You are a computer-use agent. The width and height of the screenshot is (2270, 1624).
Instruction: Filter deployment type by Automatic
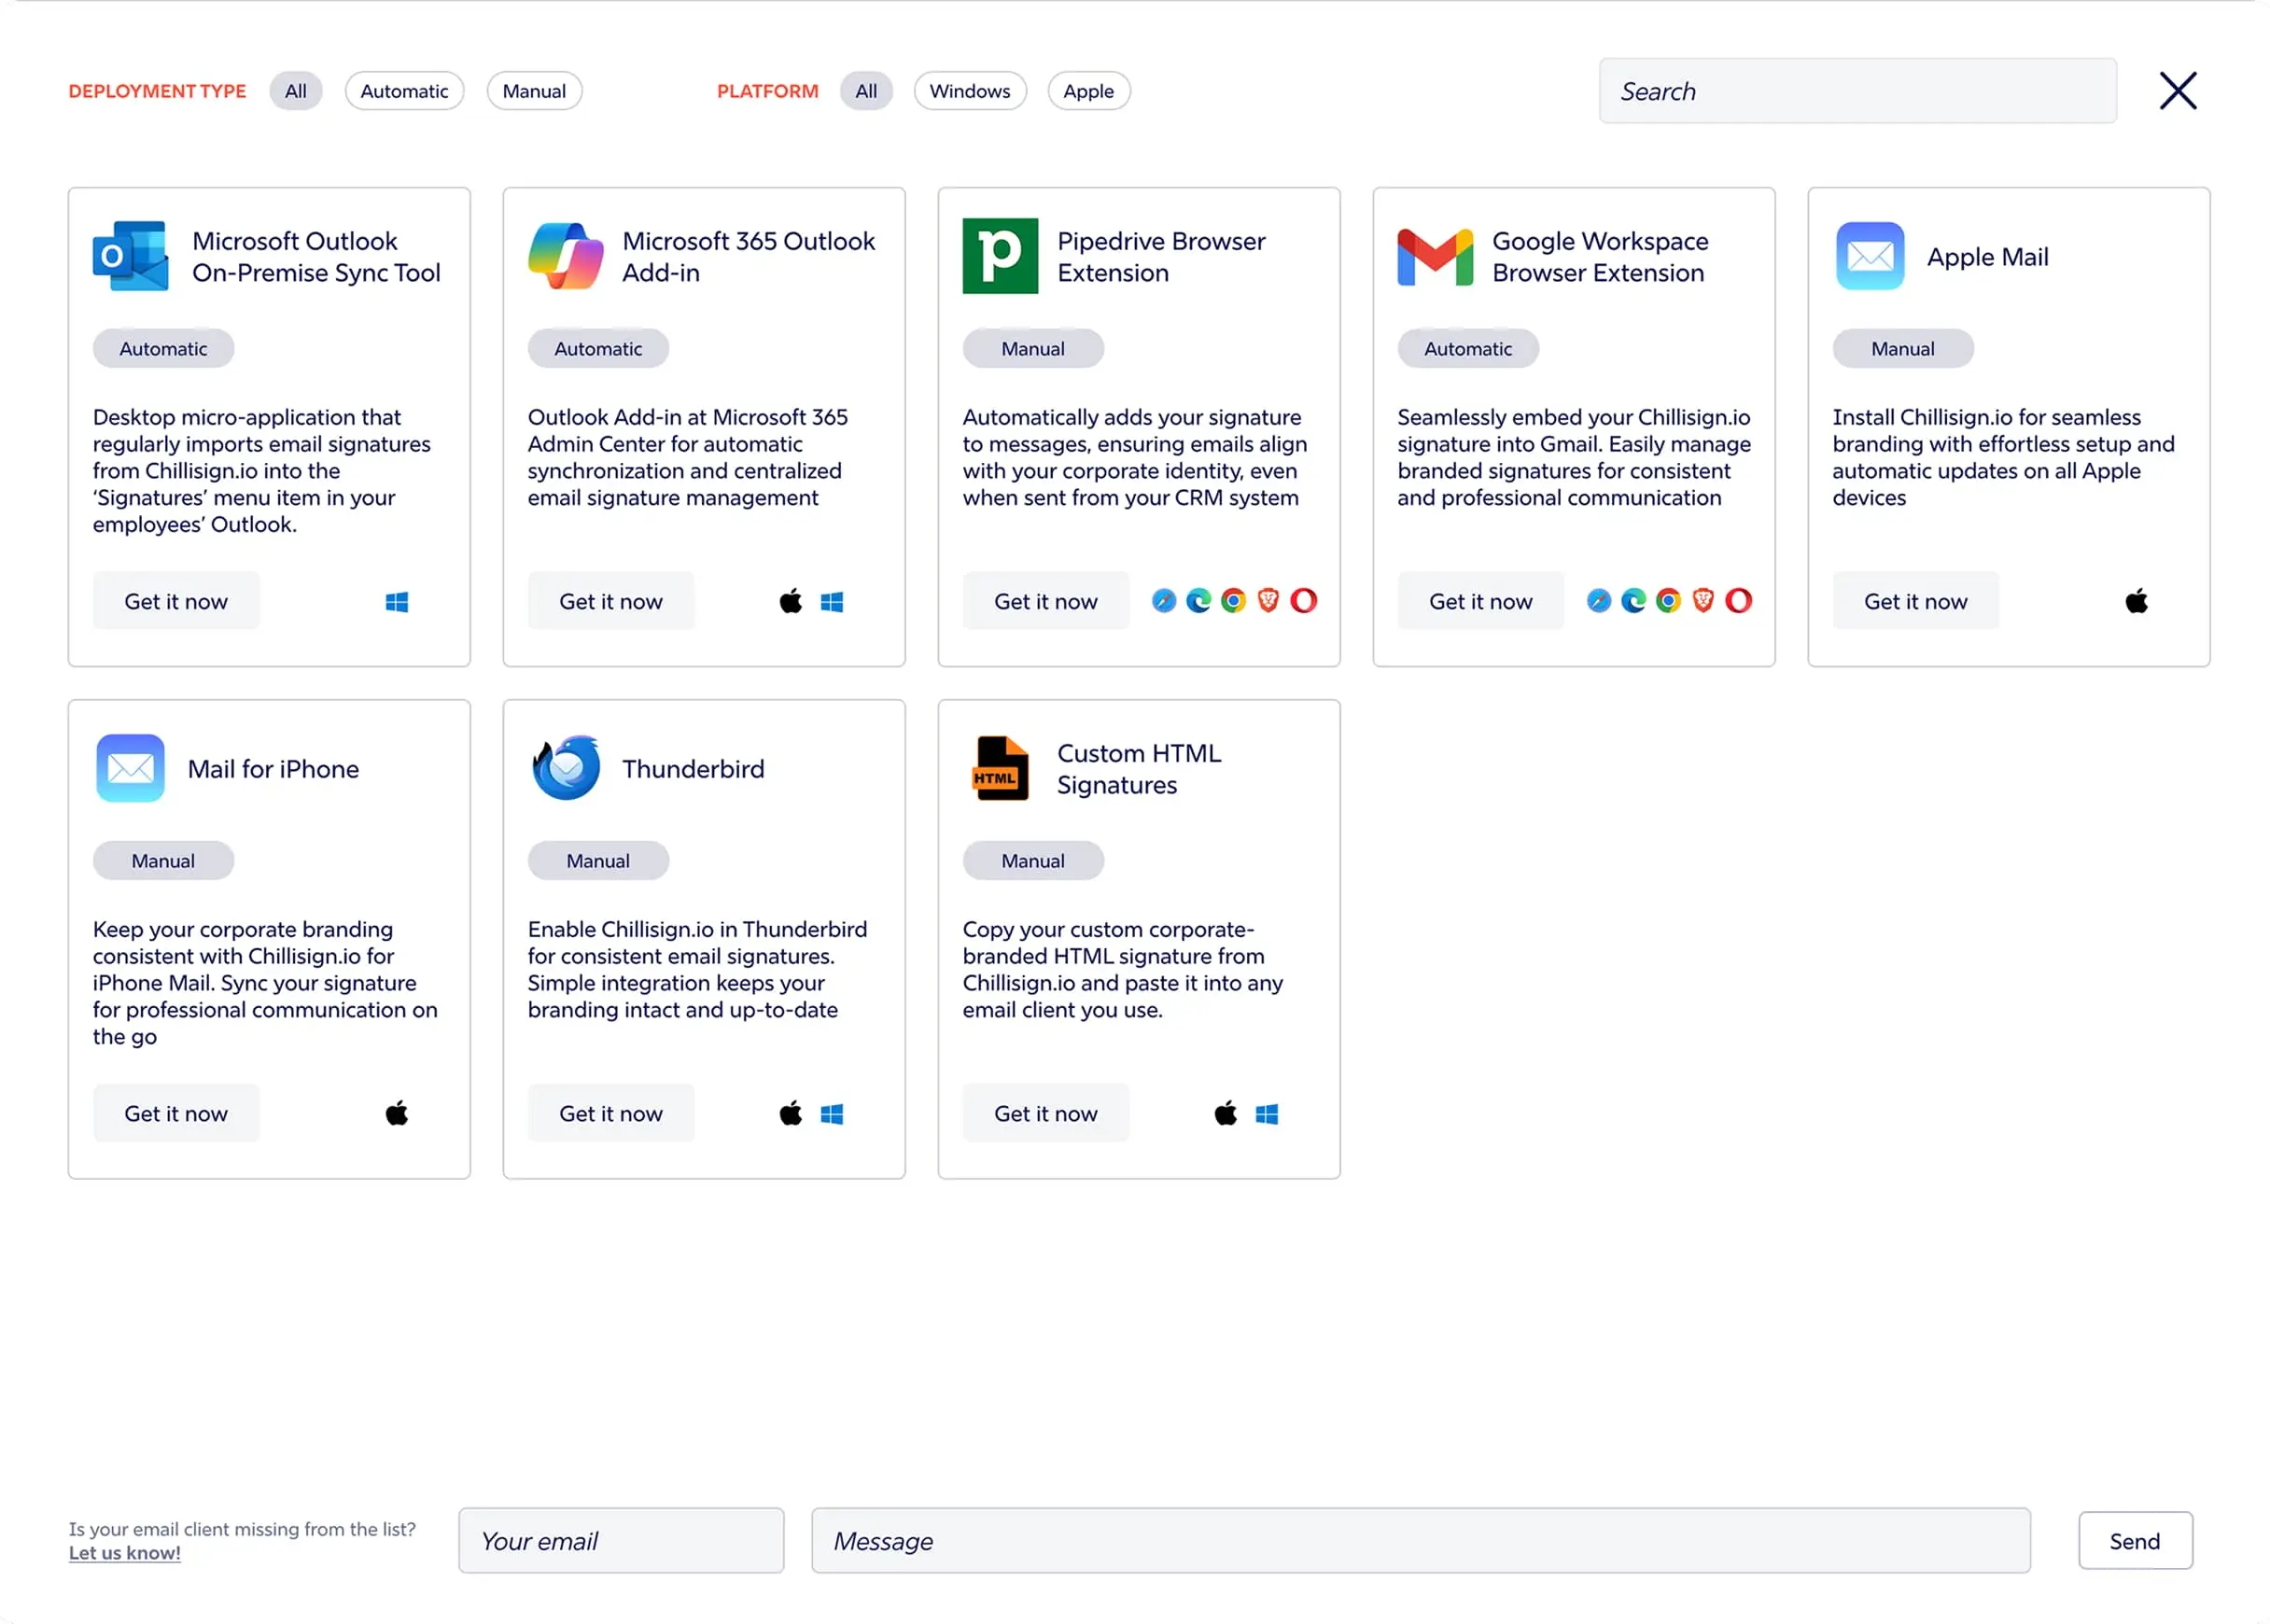(404, 91)
